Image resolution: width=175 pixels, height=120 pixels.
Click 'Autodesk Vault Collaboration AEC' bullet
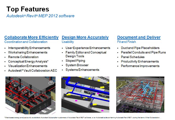coord(33,71)
